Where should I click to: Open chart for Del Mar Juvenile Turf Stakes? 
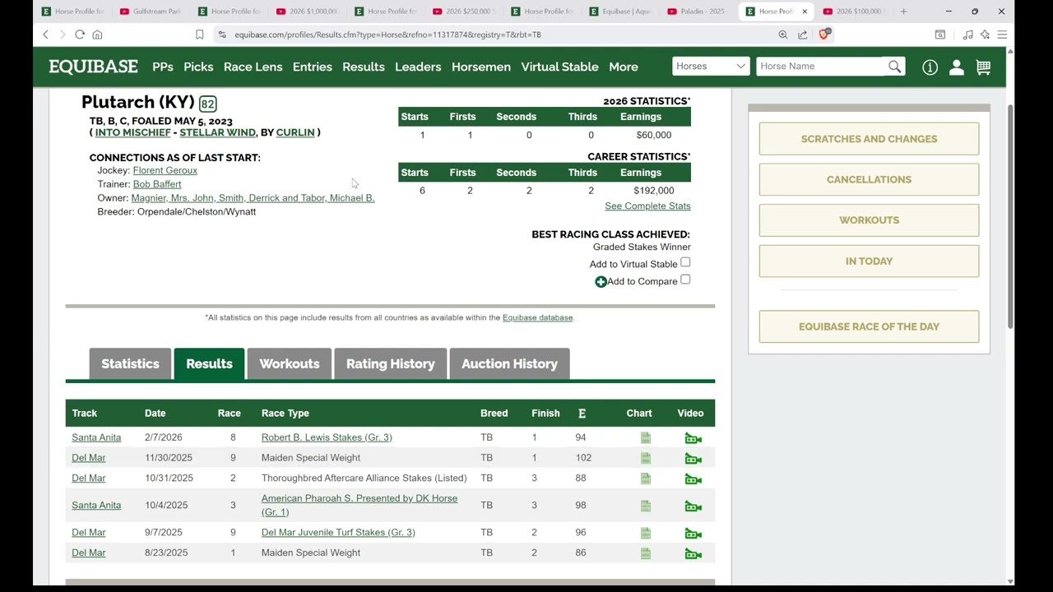pyautogui.click(x=646, y=533)
